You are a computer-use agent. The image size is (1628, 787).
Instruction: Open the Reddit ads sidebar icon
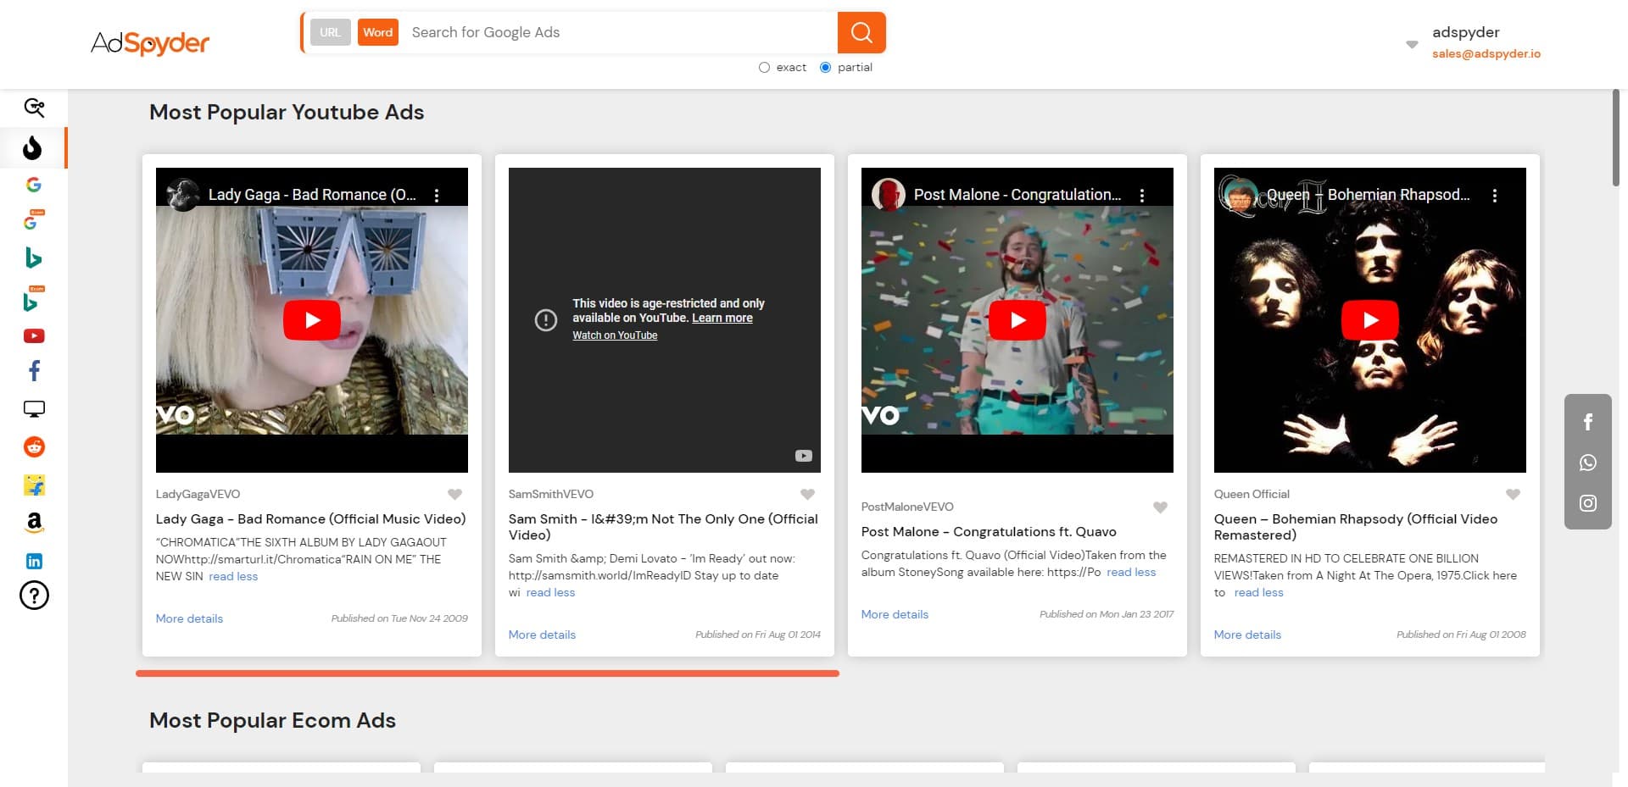click(x=34, y=447)
